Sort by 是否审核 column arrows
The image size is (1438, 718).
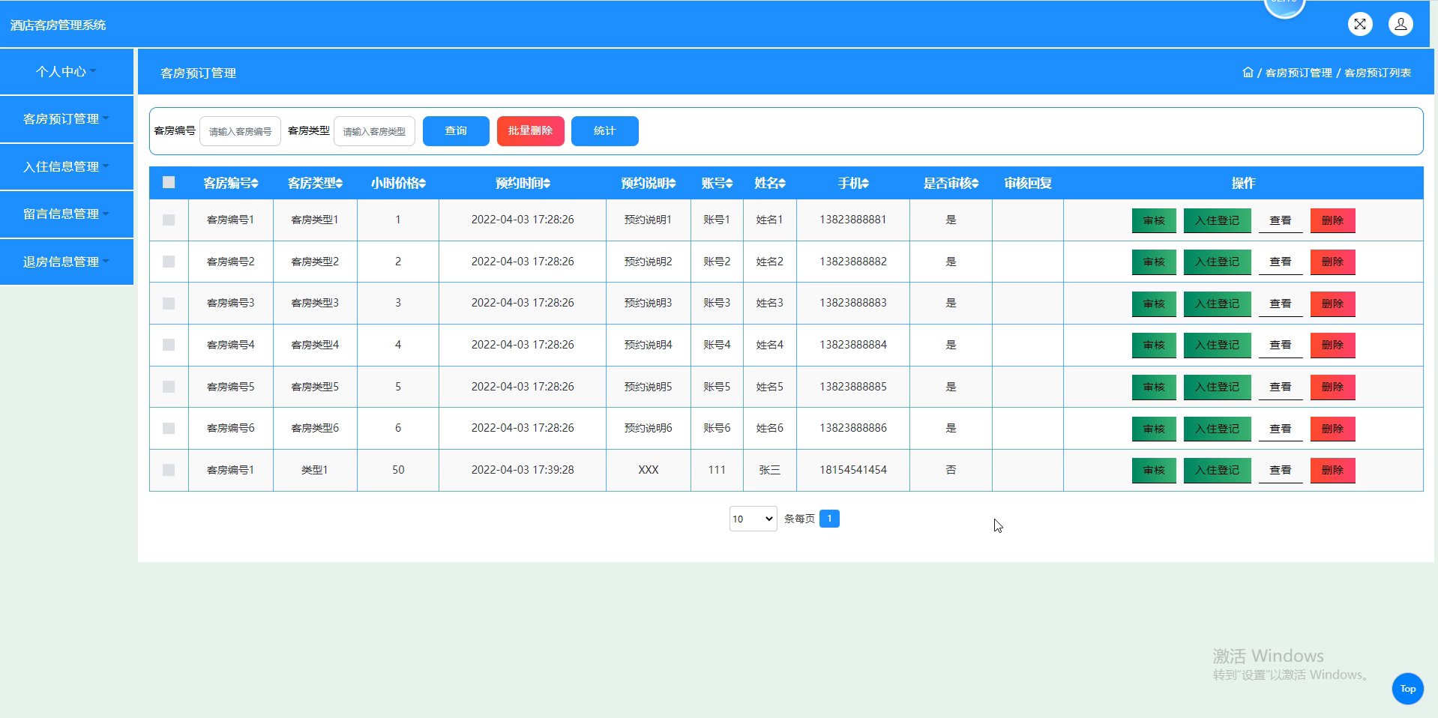(975, 184)
